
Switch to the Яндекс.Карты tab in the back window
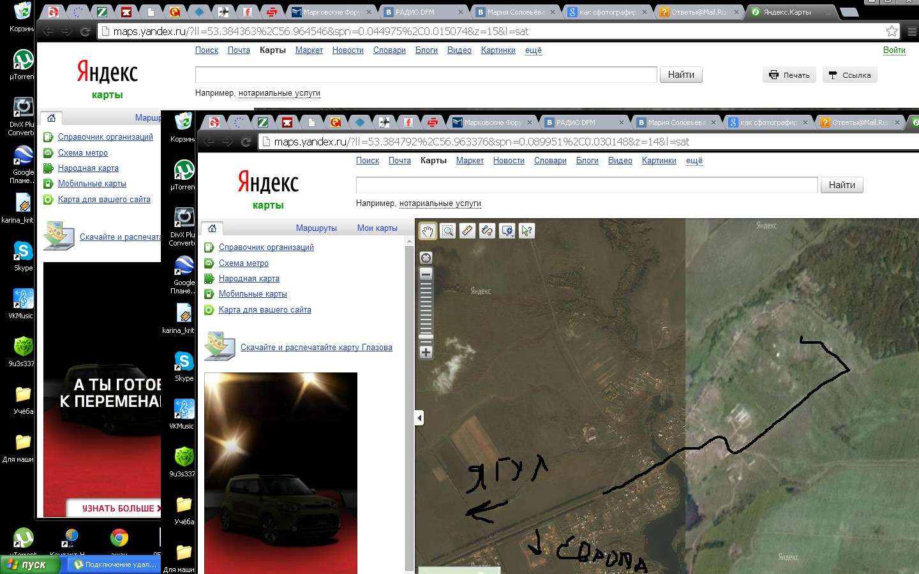coord(791,12)
